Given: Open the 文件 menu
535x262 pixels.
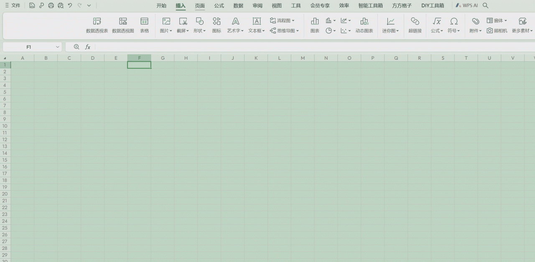Looking at the screenshot, I should pos(13,5).
